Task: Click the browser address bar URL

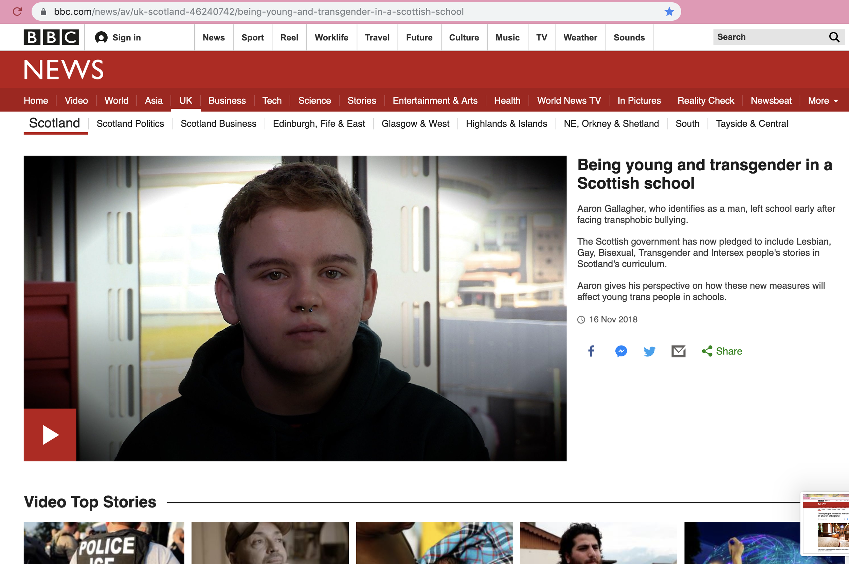Action: (x=259, y=12)
